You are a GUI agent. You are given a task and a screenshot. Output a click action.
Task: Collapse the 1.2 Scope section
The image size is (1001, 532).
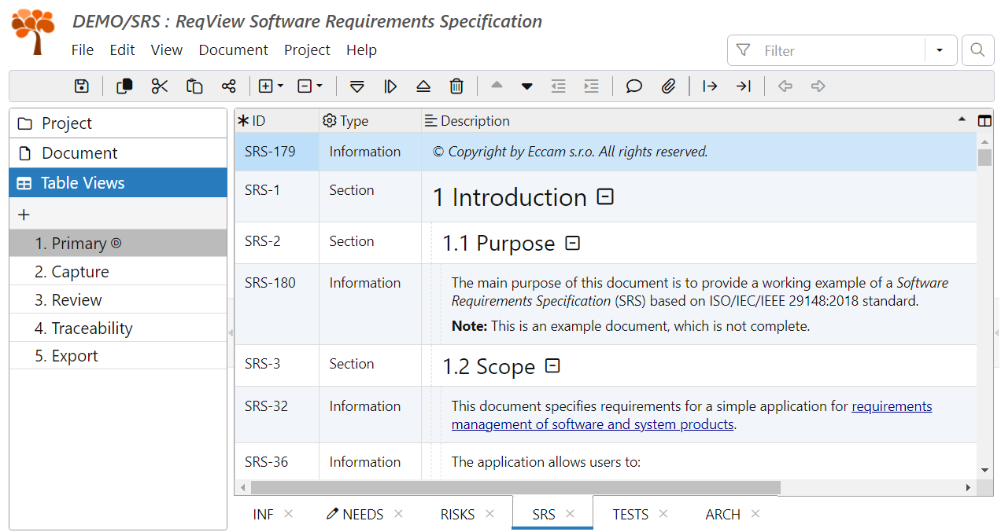[x=552, y=365]
